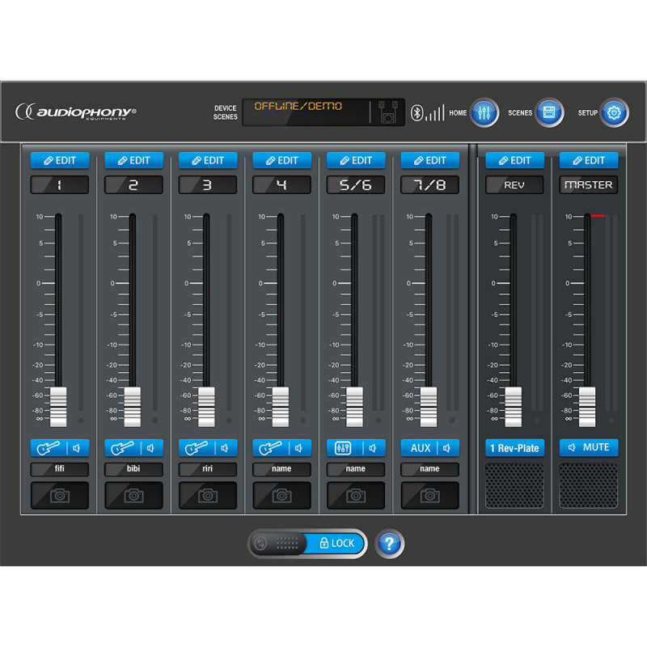Click the channel 7/8 fader handle
The width and height of the screenshot is (647, 647).
point(429,407)
